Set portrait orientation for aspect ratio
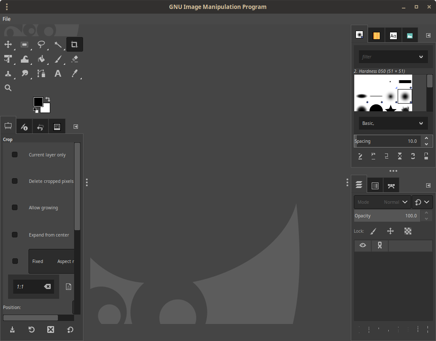This screenshot has height=341, width=436. point(69,287)
